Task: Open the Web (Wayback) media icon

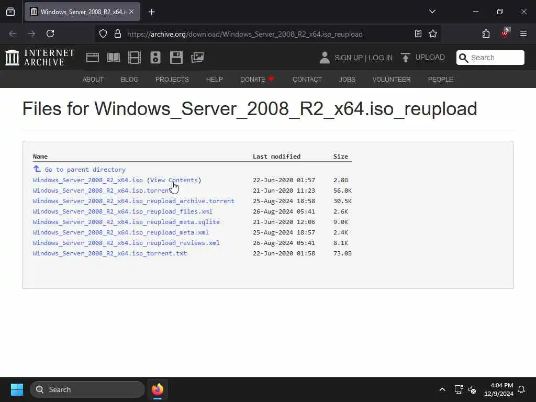Action: click(x=93, y=58)
